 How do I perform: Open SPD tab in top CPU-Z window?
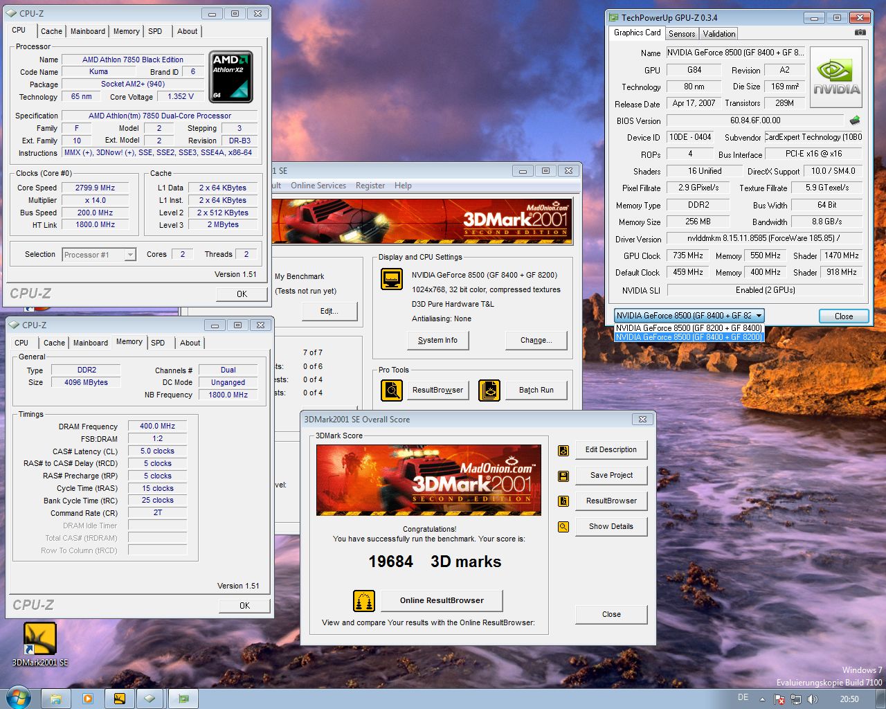pyautogui.click(x=155, y=31)
